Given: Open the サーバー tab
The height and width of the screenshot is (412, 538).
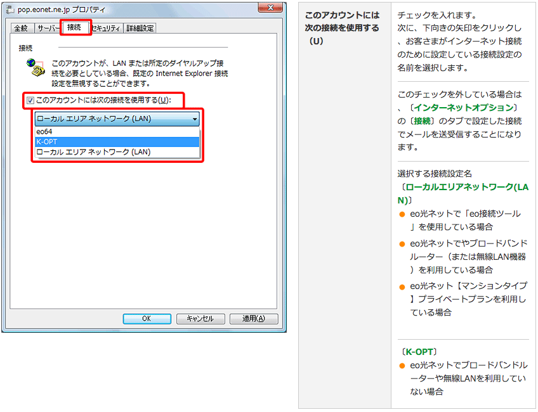Looking at the screenshot, I should click(48, 28).
